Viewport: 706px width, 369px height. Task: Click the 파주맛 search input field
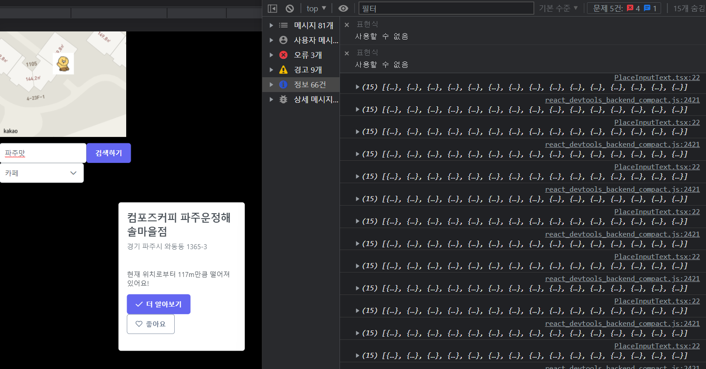(43, 153)
